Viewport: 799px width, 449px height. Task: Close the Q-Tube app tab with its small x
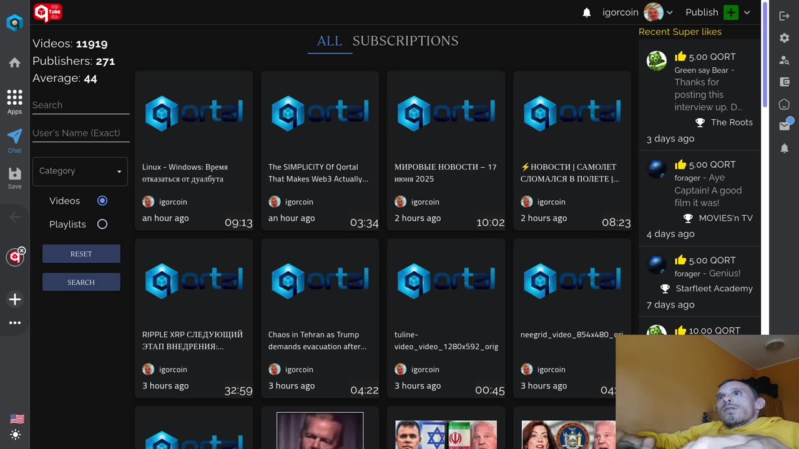coord(22,251)
